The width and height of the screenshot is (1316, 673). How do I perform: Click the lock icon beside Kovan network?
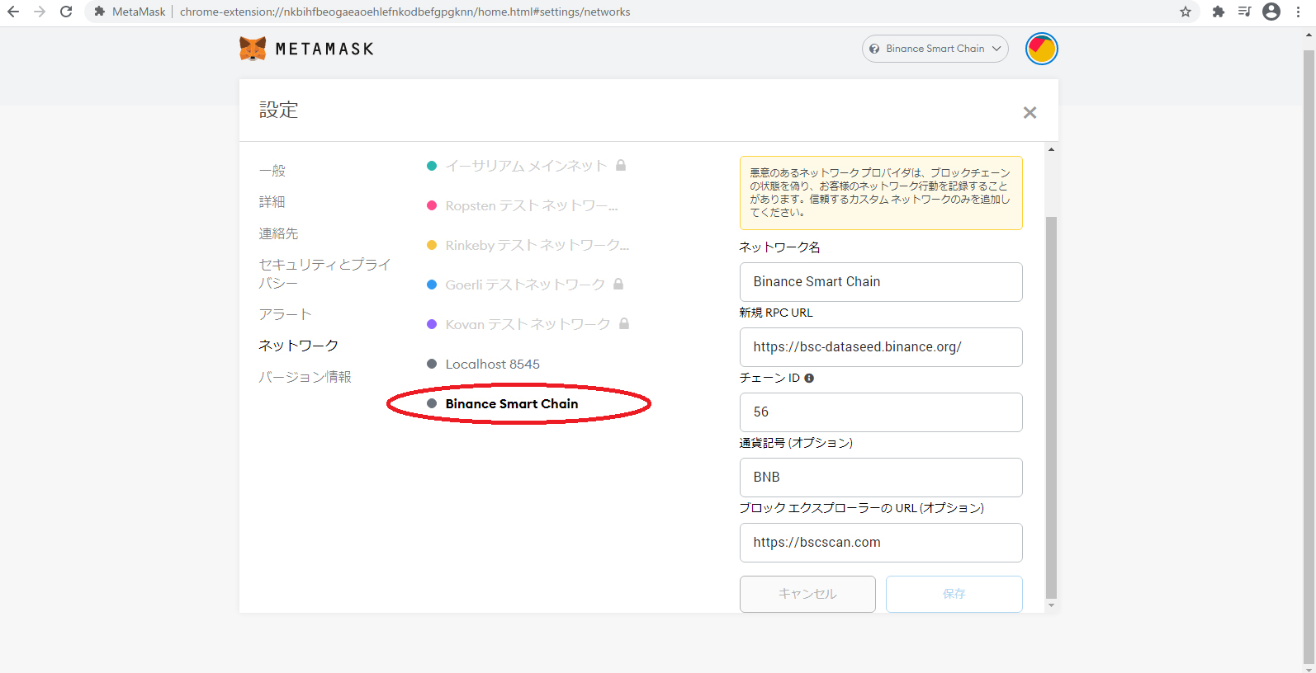point(624,323)
